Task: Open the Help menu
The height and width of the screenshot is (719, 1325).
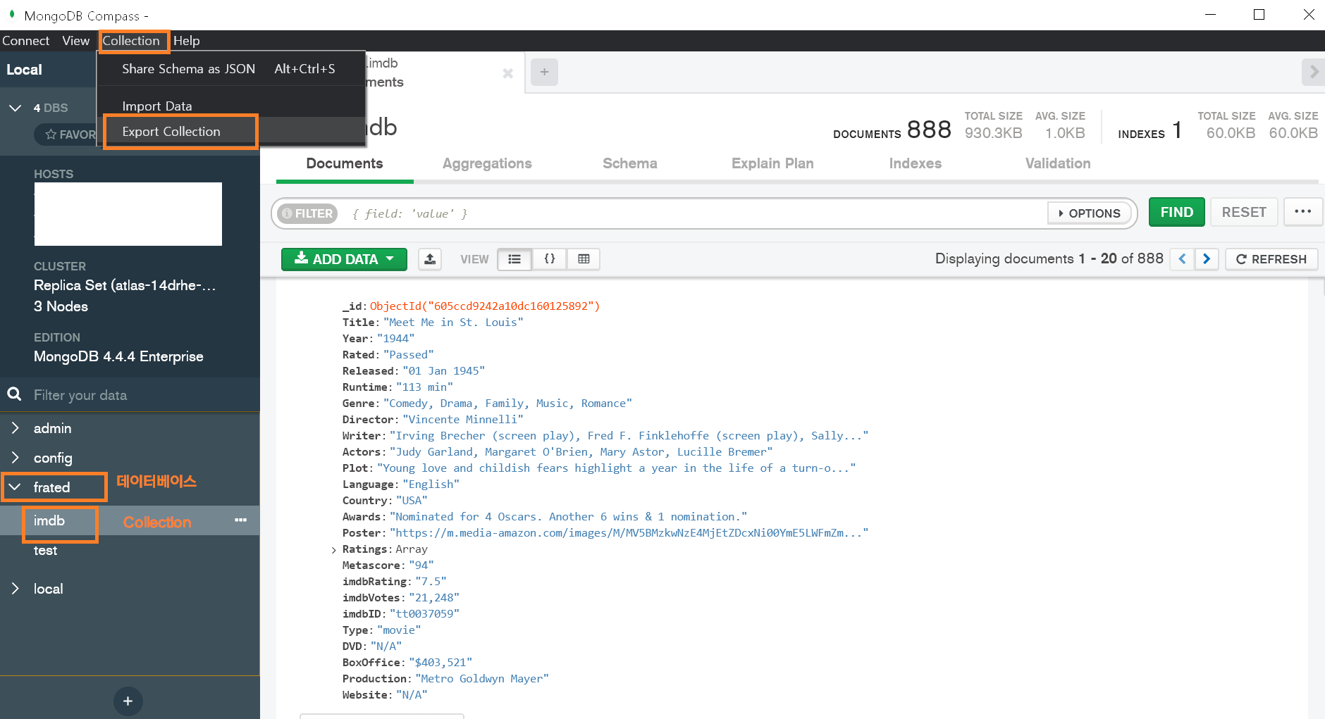Action: click(x=187, y=41)
